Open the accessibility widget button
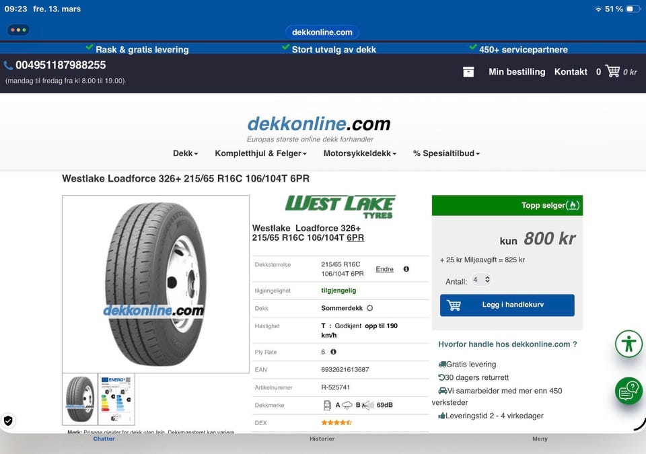Viewport: 646px width, 454px height. pos(629,344)
